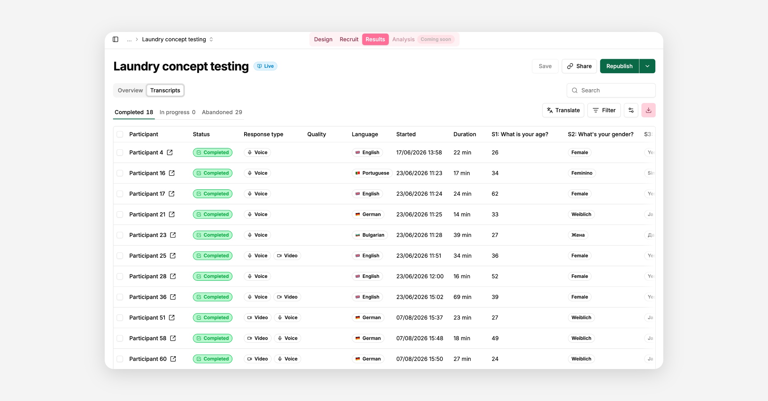Go to the Design stage
768x401 pixels.
pos(323,39)
